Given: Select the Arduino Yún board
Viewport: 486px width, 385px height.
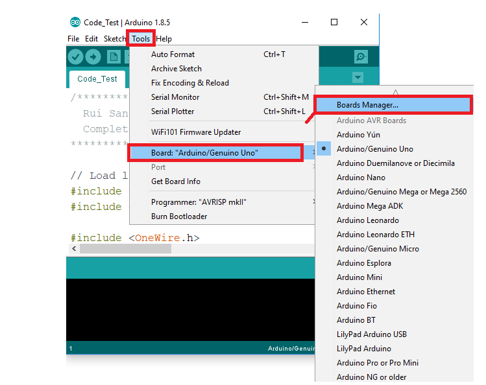Looking at the screenshot, I should coord(395,135).
